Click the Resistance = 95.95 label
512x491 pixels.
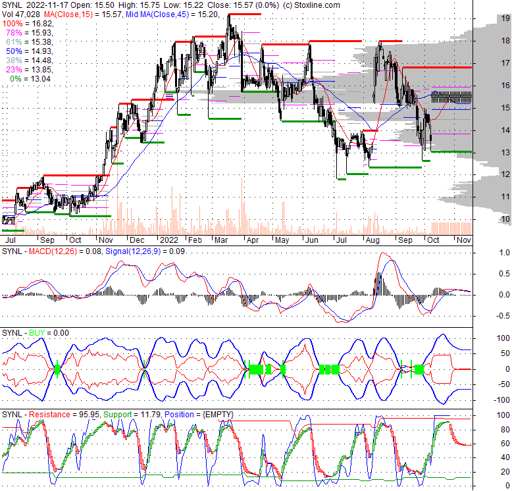tap(64, 415)
